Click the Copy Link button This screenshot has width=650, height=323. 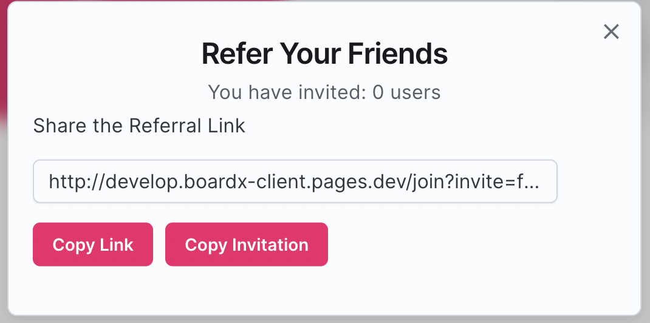pos(93,245)
